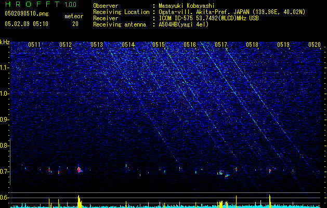
Task: Click the Observer field label
Action: pyautogui.click(x=106, y=6)
